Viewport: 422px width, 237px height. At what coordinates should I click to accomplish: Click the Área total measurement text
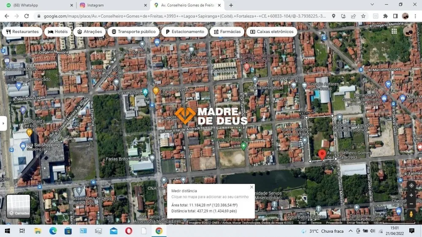[x=204, y=205]
